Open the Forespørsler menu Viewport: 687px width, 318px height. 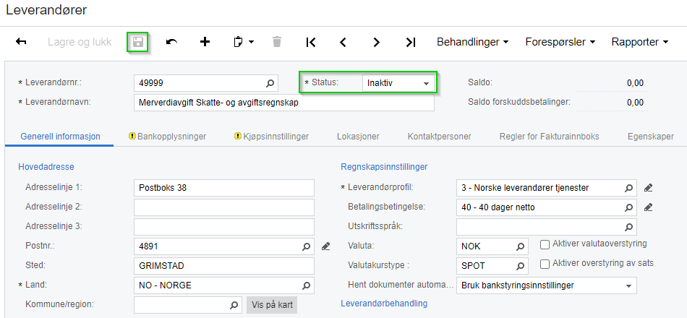coord(560,42)
